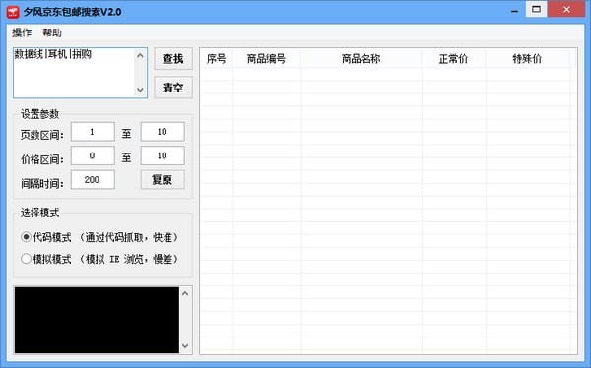
Task: Click the 价格区间 minimum field showing 0
Action: pyautogui.click(x=93, y=155)
